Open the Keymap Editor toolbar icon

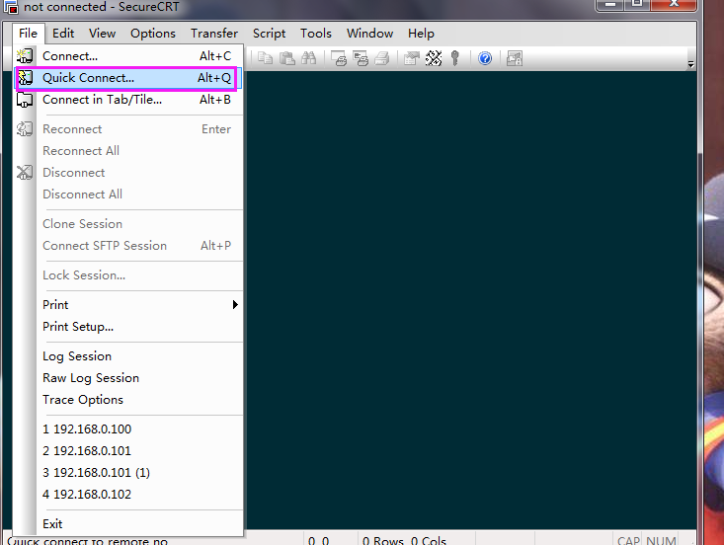click(434, 58)
